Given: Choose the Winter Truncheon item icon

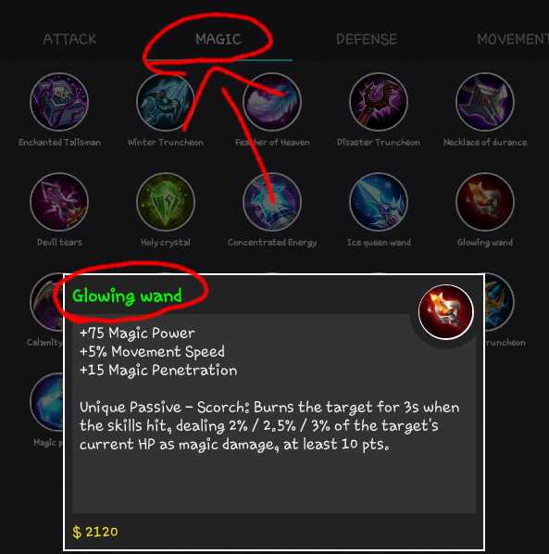Looking at the screenshot, I should point(166,102).
